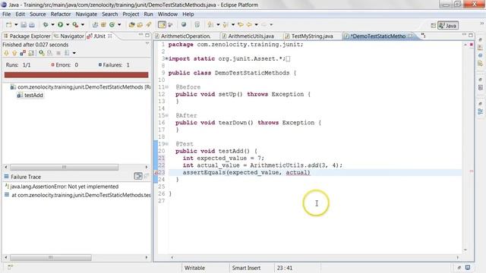The width and height of the screenshot is (486, 273).
Task: Close the DemoTestStaticMethods editor tab
Action: (410, 36)
